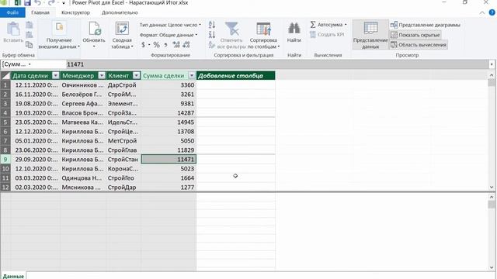Select all via table corner triangle
The width and height of the screenshot is (497, 279).
tap(5, 76)
